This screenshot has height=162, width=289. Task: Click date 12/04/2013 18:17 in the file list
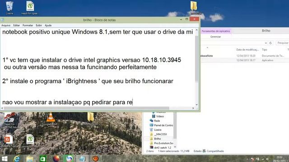coord(246,60)
